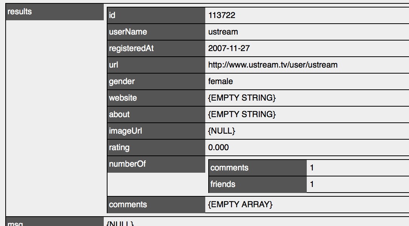Click the userName label cell
The image size is (409, 226).
156,32
